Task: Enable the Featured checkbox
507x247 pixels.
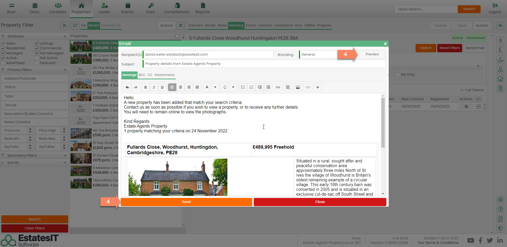Action: pos(37,63)
